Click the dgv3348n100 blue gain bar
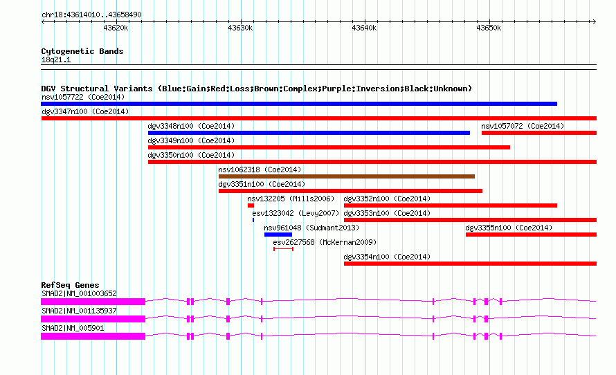 click(309, 133)
